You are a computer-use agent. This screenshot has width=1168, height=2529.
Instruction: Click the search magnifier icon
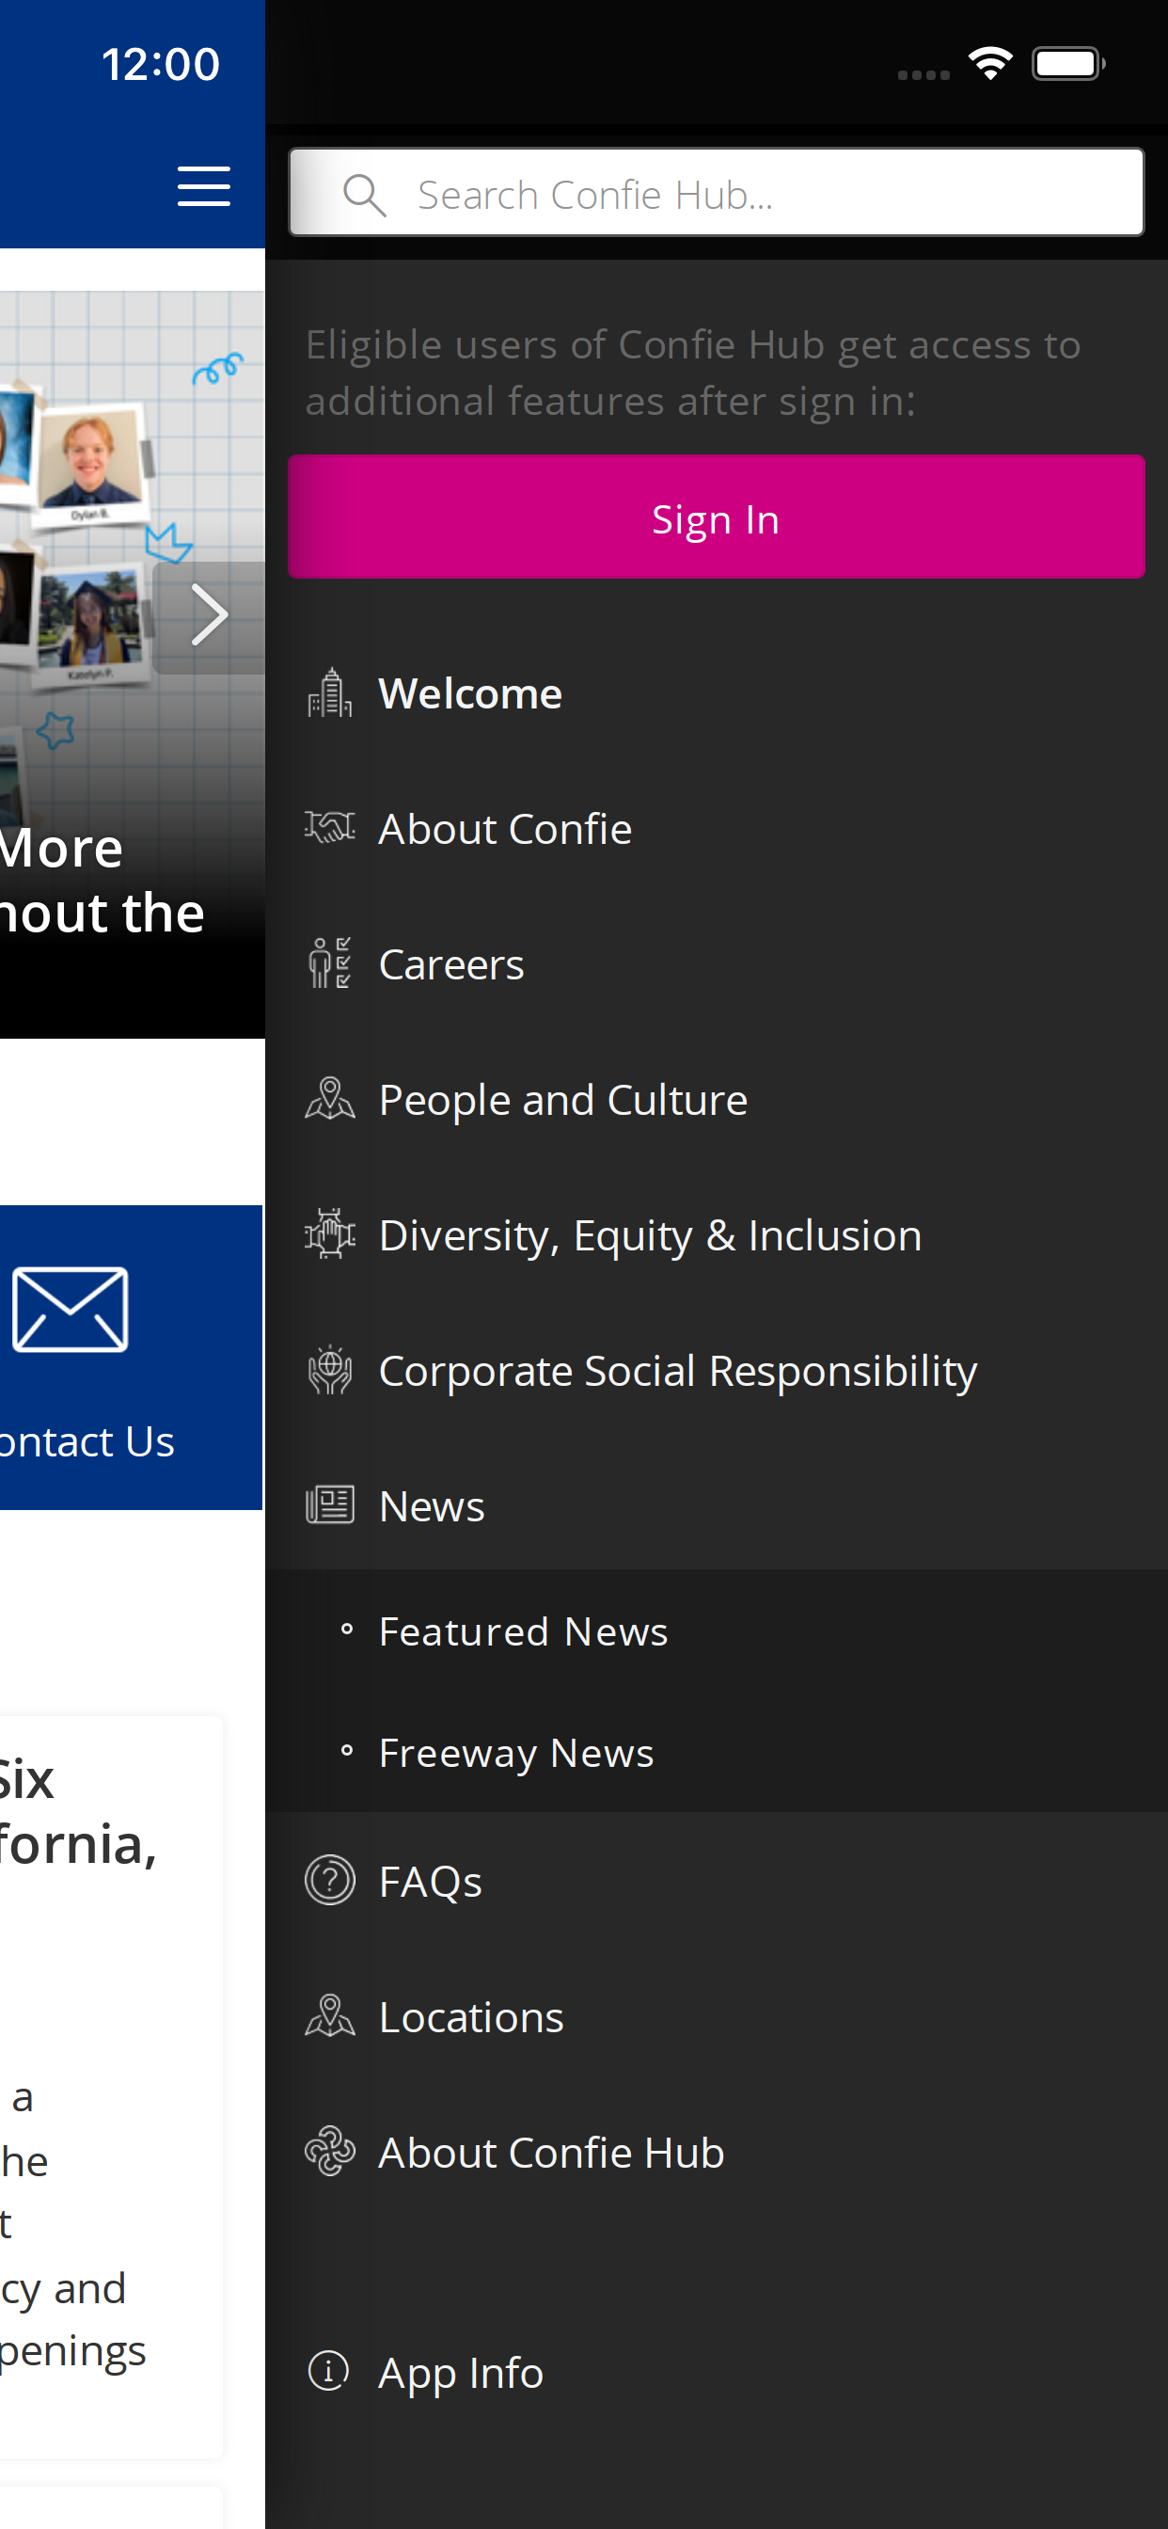pyautogui.click(x=364, y=196)
